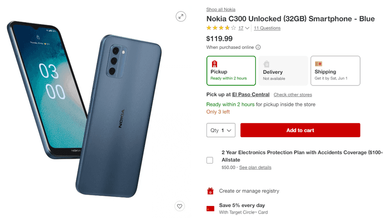This screenshot has height=218, width=383.
Task: Select the Pickup fulfillment option
Action: click(x=231, y=71)
